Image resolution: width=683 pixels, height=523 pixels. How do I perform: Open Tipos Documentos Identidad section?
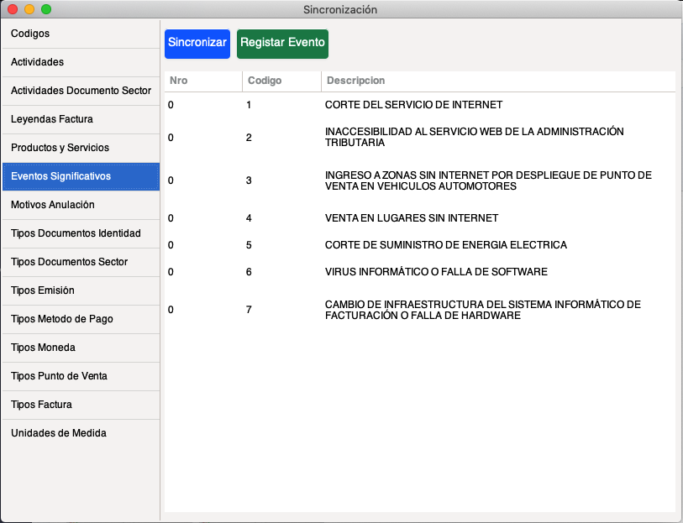80,233
